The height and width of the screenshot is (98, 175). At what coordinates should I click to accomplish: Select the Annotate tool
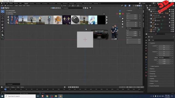[2, 32]
